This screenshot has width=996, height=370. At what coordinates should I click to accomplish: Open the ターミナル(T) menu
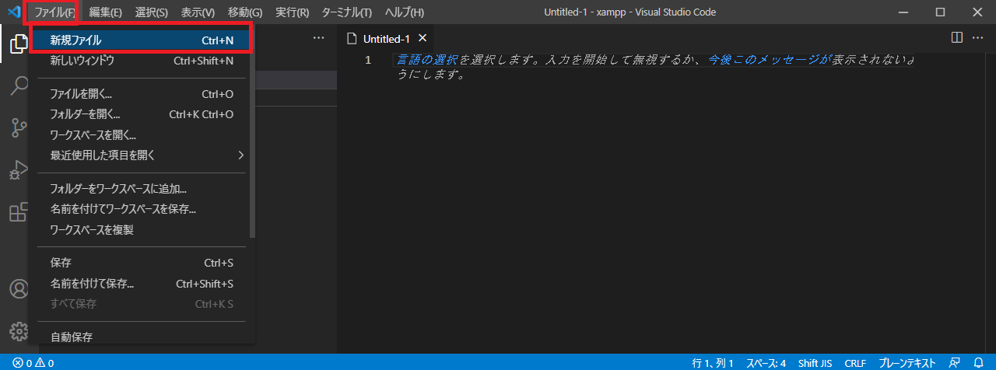point(346,12)
